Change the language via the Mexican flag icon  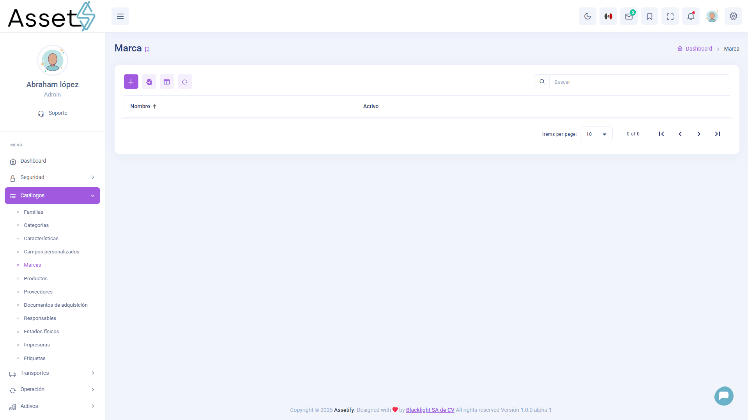(608, 16)
